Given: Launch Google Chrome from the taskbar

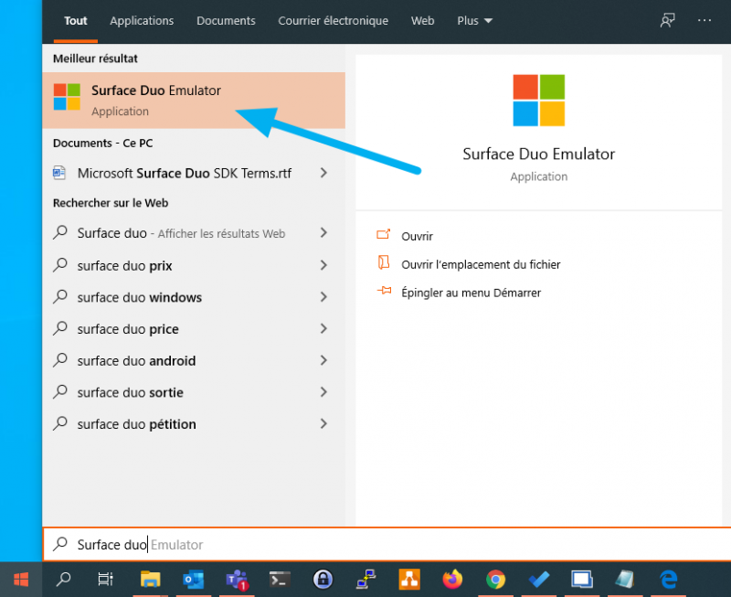Looking at the screenshot, I should point(495,579).
